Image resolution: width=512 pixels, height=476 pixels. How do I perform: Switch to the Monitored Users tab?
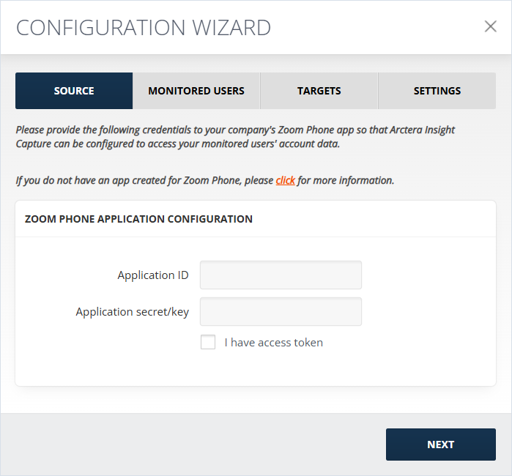click(196, 91)
